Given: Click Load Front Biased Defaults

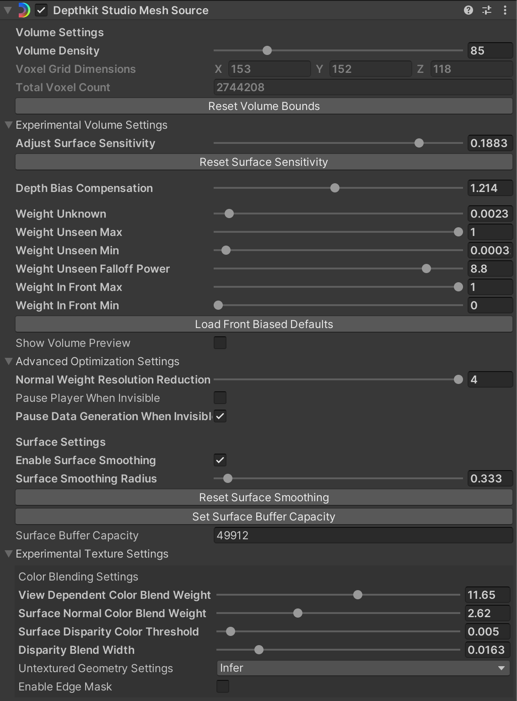Looking at the screenshot, I should click(264, 324).
